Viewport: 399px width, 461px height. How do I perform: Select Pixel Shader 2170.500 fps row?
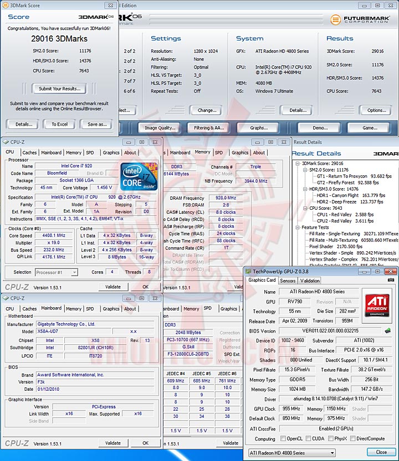pyautogui.click(x=336, y=246)
